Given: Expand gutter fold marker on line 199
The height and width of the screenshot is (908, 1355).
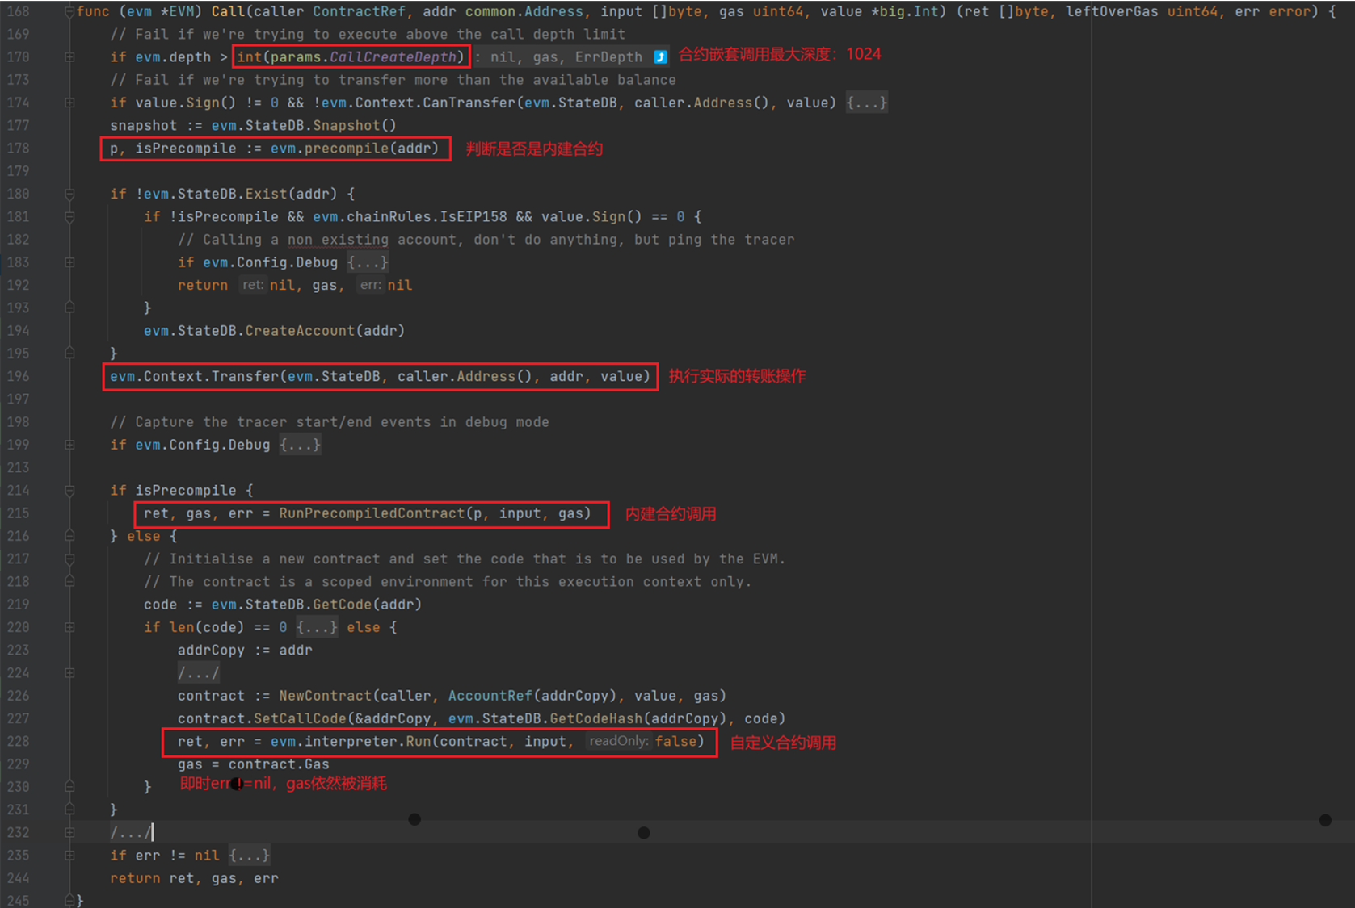Looking at the screenshot, I should coord(69,445).
